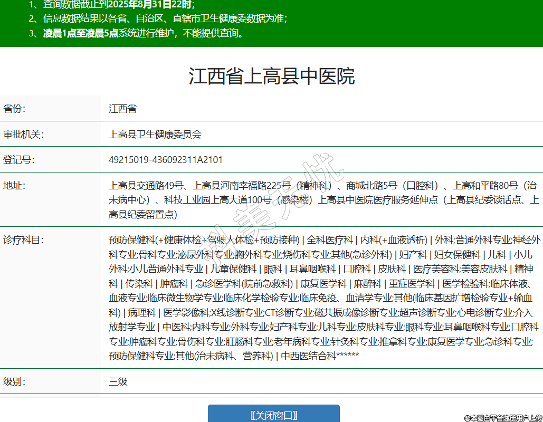
Task: Click the 本图由平台注册用户上传 copyright note
Action: click(503, 418)
